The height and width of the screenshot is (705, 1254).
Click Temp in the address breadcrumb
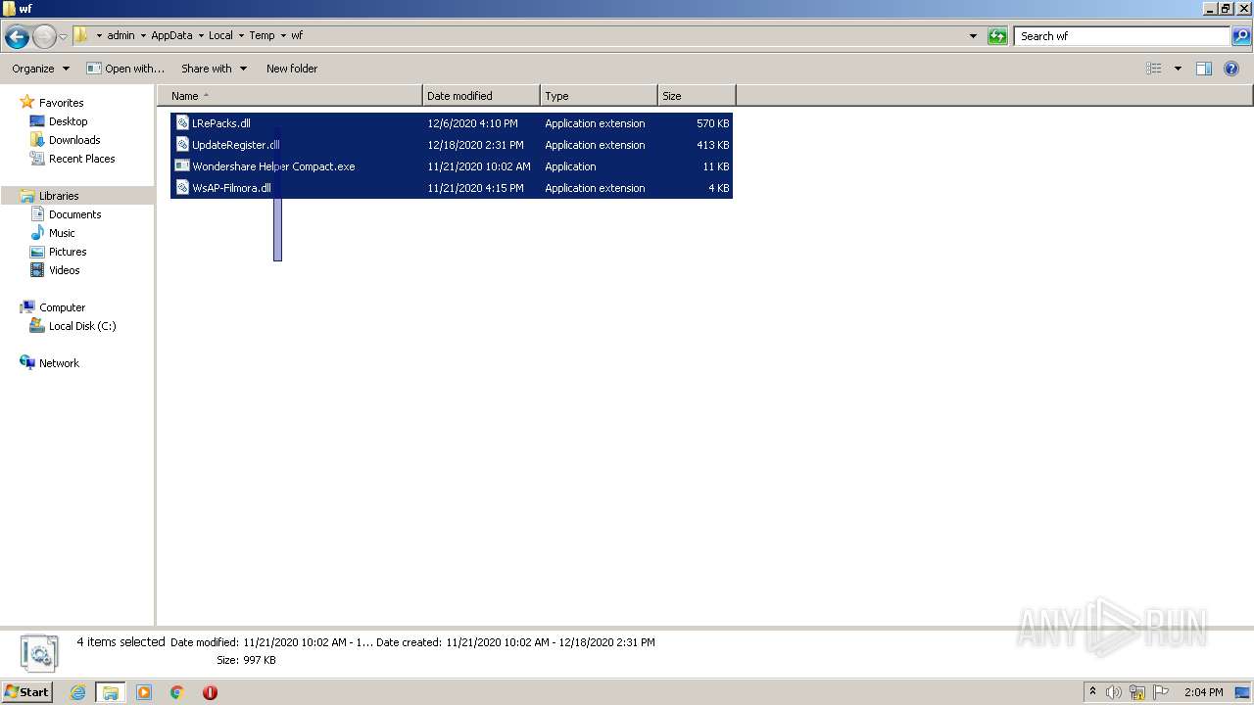click(x=262, y=35)
